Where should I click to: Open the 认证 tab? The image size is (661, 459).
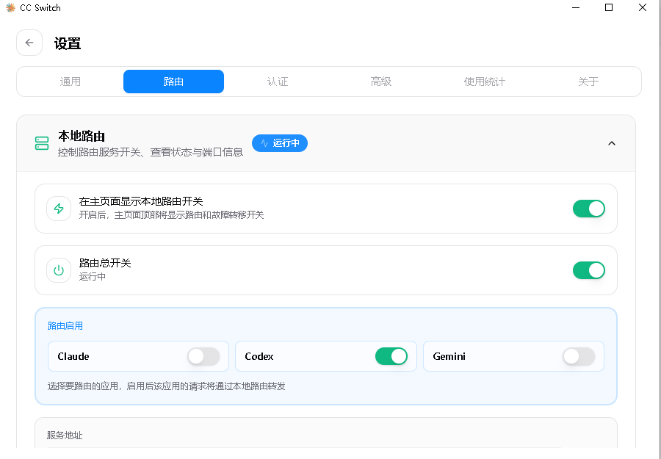point(278,82)
